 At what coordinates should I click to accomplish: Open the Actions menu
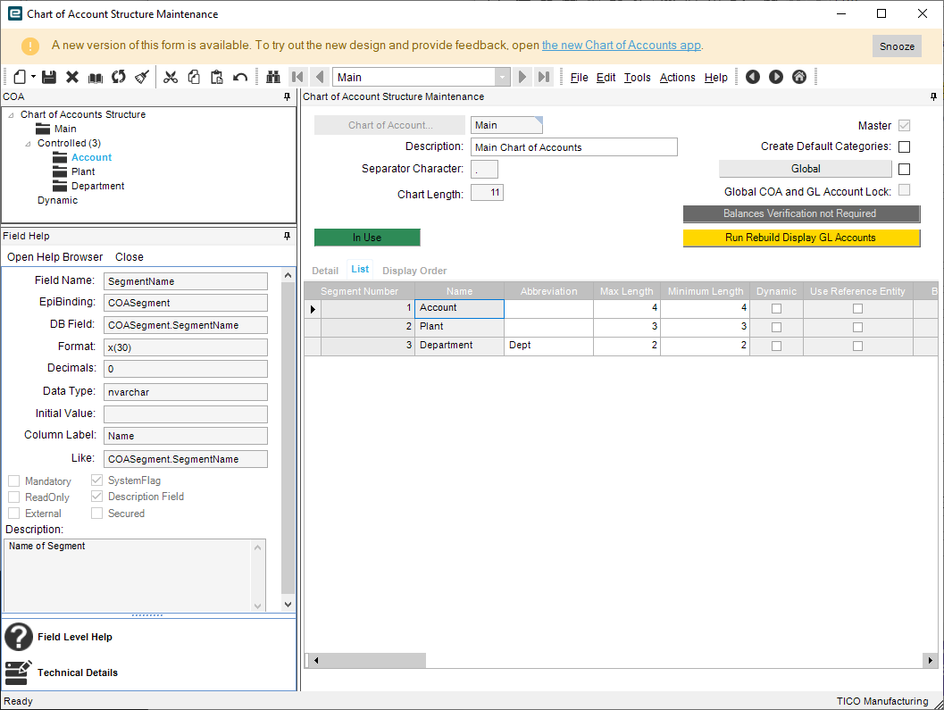[677, 78]
